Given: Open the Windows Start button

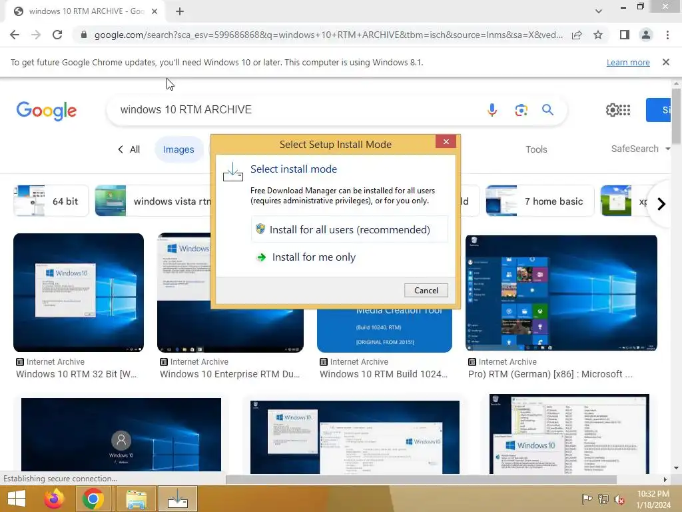Looking at the screenshot, I should [x=17, y=499].
